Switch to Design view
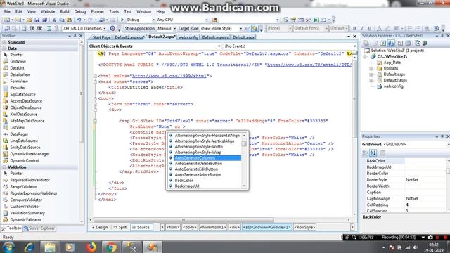This screenshot has width=450, height=253. pos(99,227)
